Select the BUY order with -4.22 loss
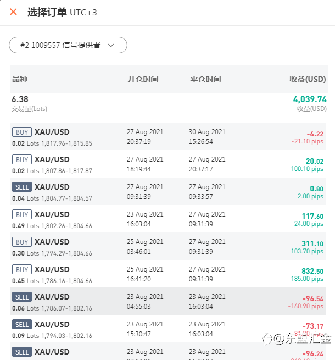Viewport: 335px width, 360px height. 168,136
